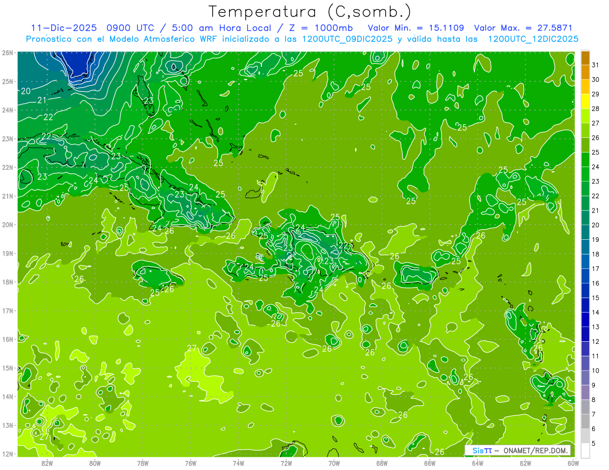Click the longitude axis label "66W"

(430, 463)
